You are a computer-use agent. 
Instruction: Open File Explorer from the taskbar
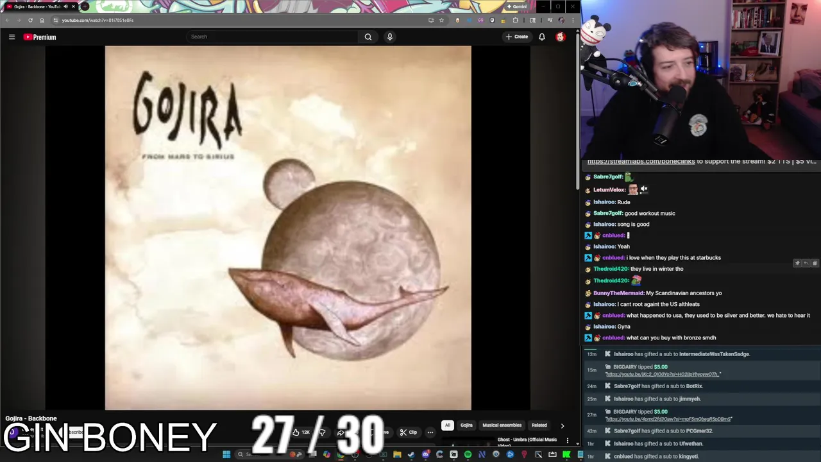pos(397,454)
